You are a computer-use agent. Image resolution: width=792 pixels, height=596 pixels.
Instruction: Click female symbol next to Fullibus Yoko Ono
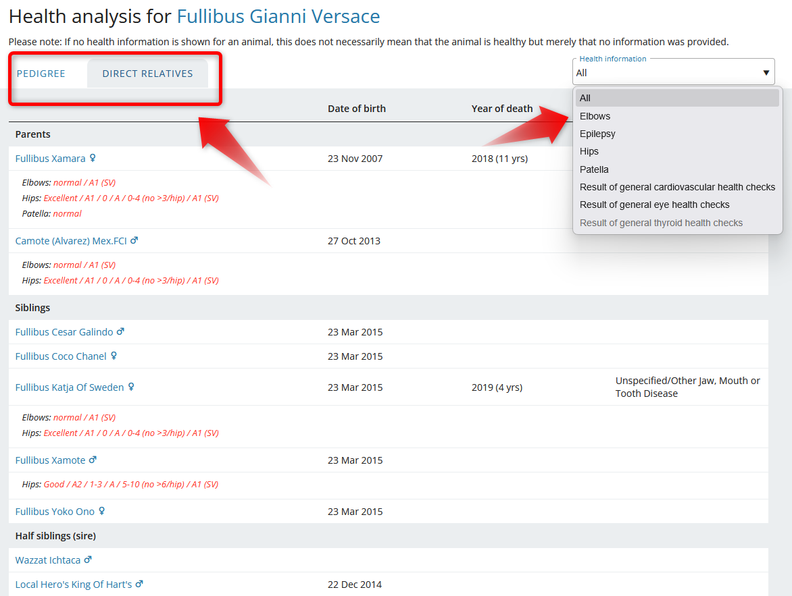coord(101,512)
